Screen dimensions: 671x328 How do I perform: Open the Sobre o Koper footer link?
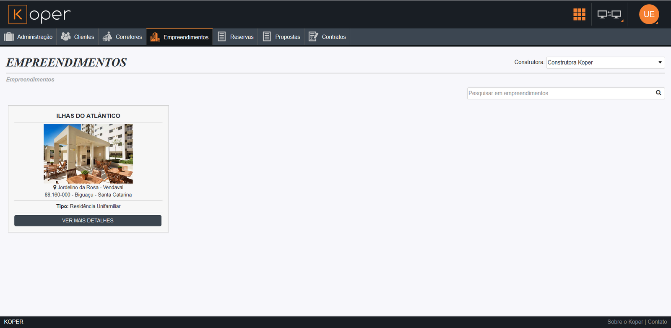click(x=625, y=322)
